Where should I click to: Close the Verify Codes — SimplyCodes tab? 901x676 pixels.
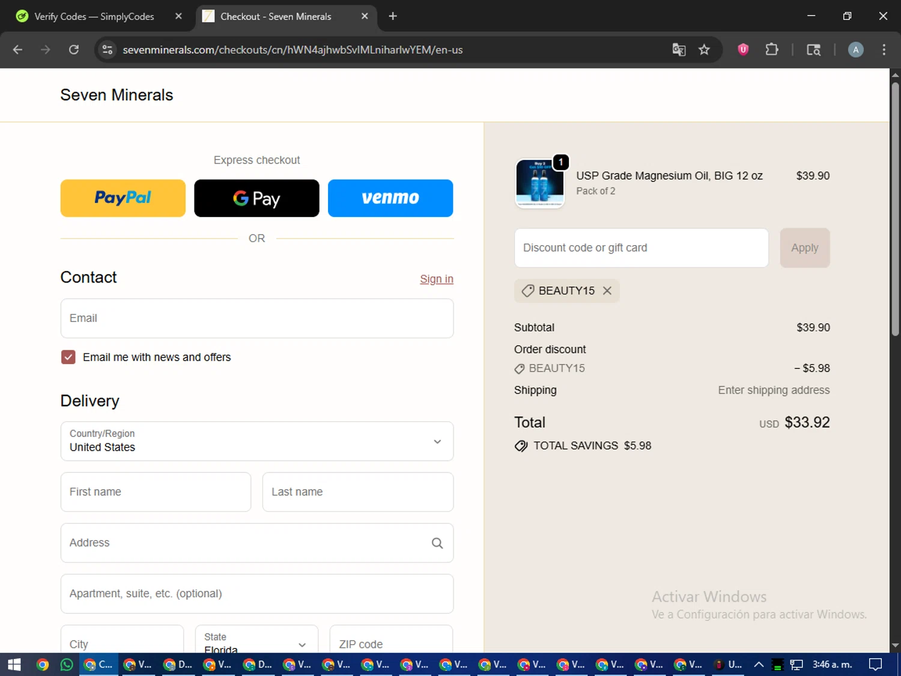(x=178, y=16)
